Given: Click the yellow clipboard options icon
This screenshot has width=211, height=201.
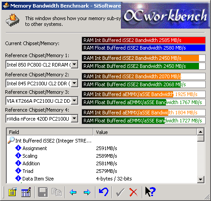Looking at the screenshot, I should (12, 192).
